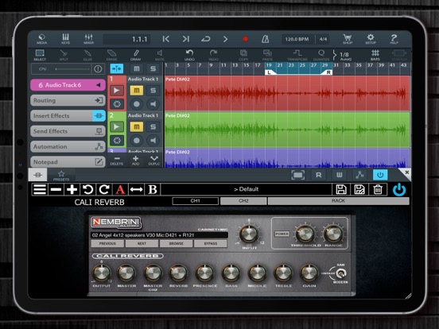
Task: Collapse the 6 Audio Track 6 inspector header
Action: click(68, 85)
